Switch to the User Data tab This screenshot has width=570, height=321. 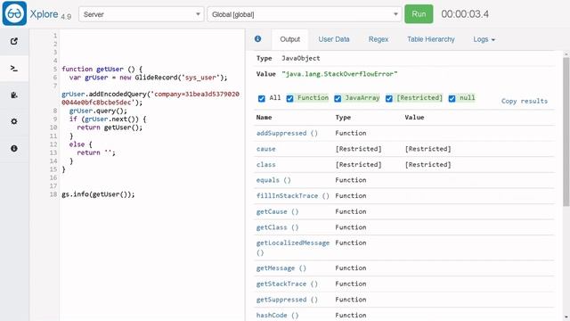[334, 39]
